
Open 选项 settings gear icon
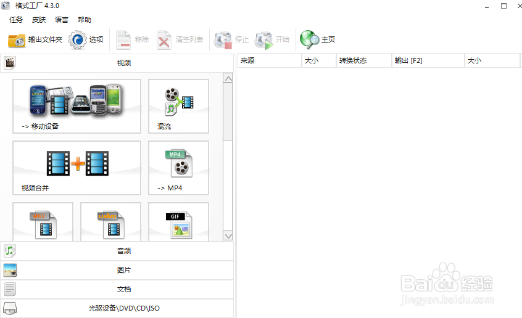(x=78, y=40)
